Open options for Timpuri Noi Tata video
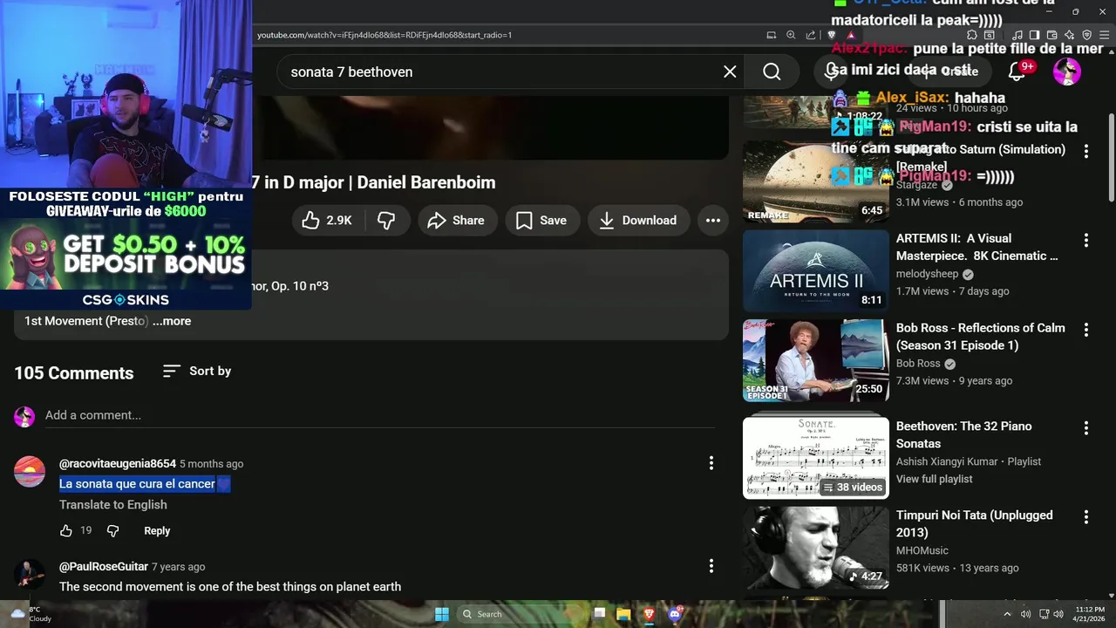This screenshot has width=1116, height=628. (1086, 517)
